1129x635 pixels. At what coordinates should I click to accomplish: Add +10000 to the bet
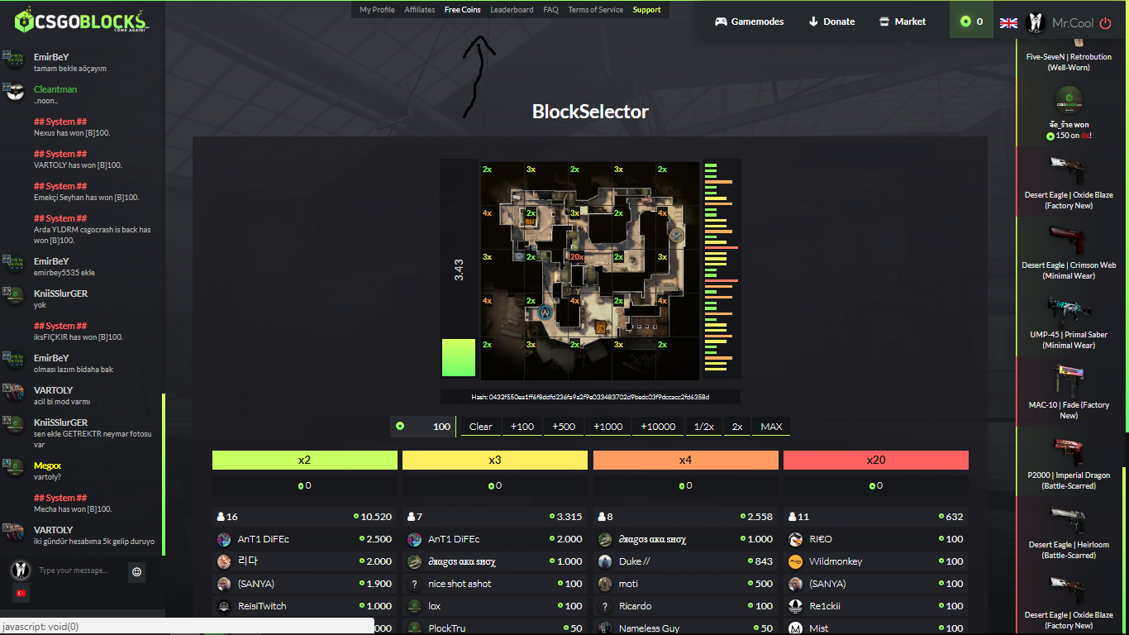[658, 427]
